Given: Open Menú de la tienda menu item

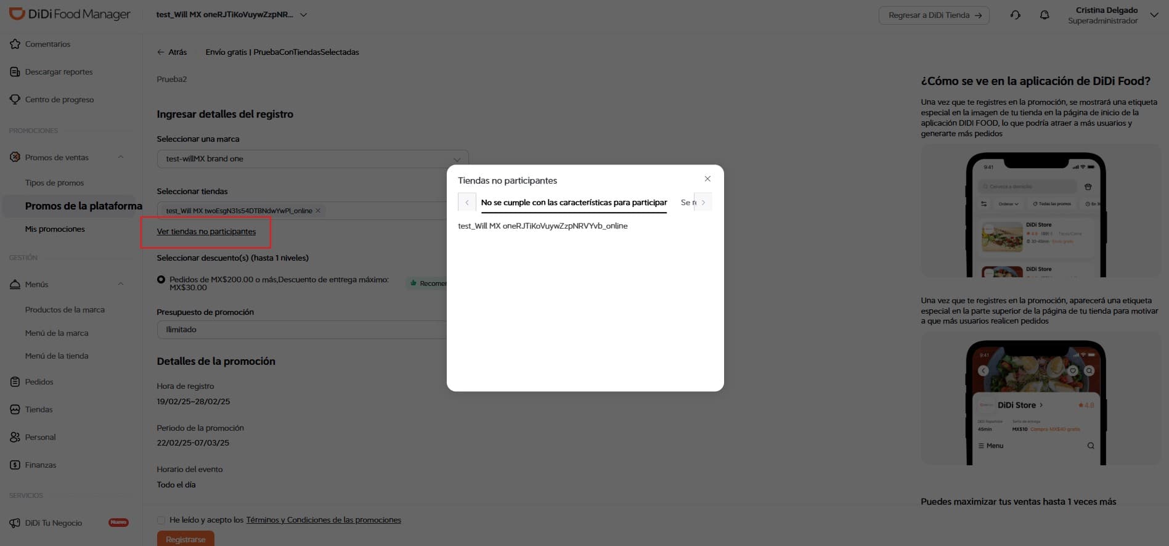Looking at the screenshot, I should [x=57, y=356].
